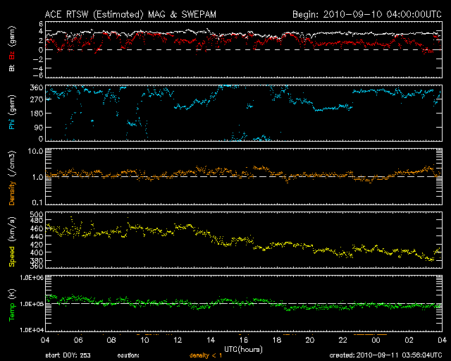Click the orange caution bar near 00 hours
Screen dimensions: 451x361
[x=370, y=334]
